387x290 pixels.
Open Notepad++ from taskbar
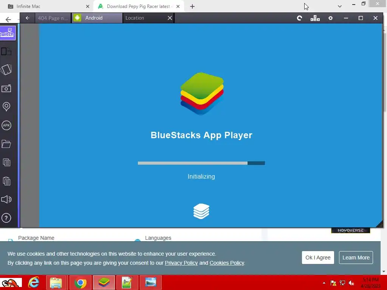tap(127, 282)
